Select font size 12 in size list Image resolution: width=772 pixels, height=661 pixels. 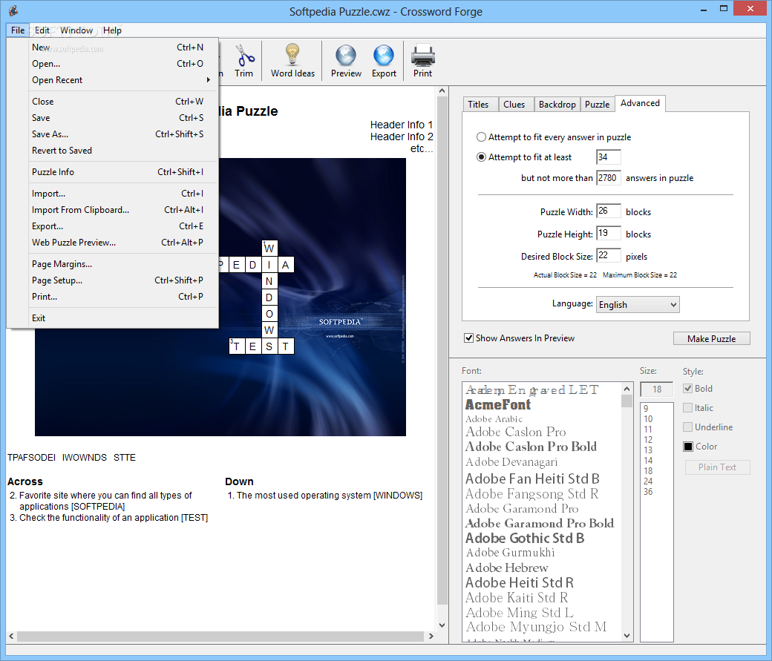[x=648, y=439]
